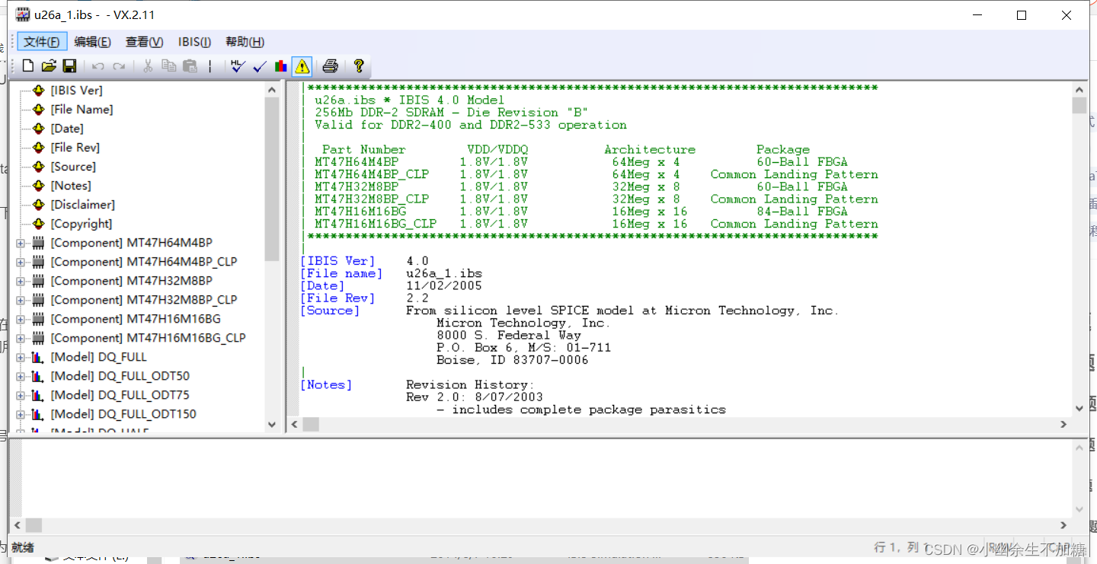
Task: Expand [Component] MT47H16M16BG tree node
Action: (x=21, y=320)
